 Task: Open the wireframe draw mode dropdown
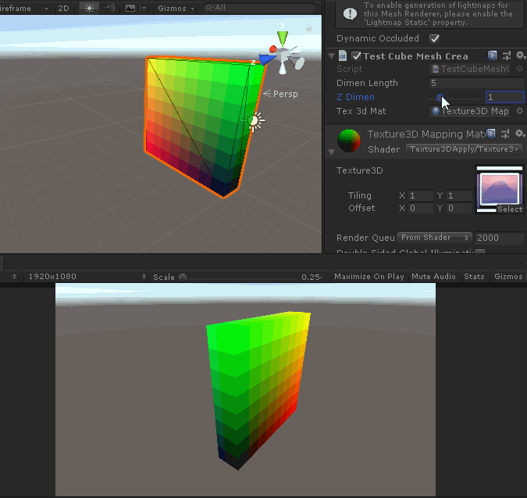tap(23, 8)
